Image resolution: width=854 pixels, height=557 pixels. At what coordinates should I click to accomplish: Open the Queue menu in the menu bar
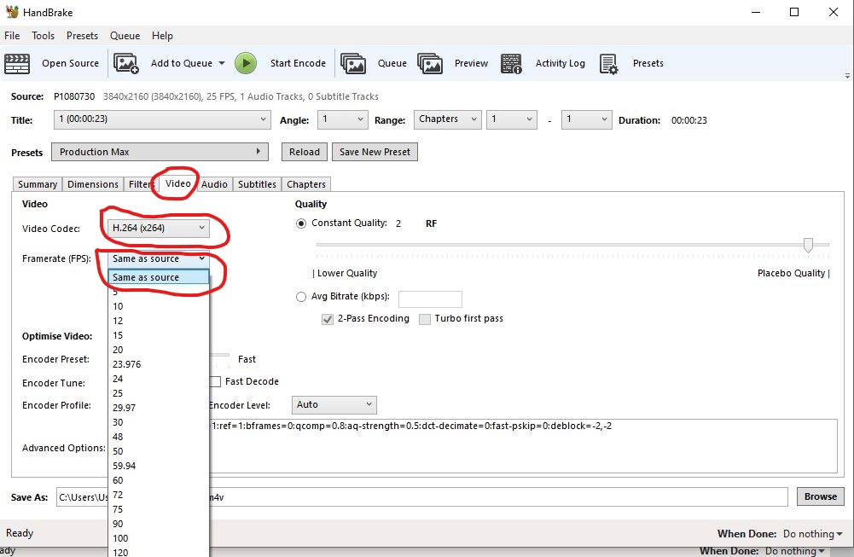(125, 36)
